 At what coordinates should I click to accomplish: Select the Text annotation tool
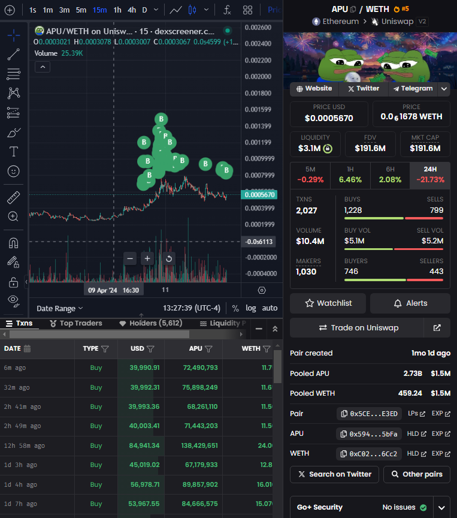tap(14, 152)
